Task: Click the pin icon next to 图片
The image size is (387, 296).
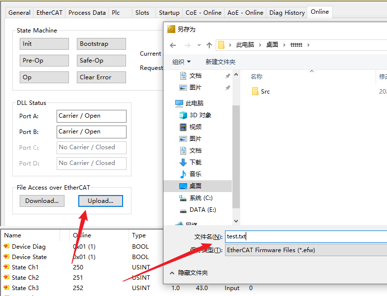Action: [227, 88]
